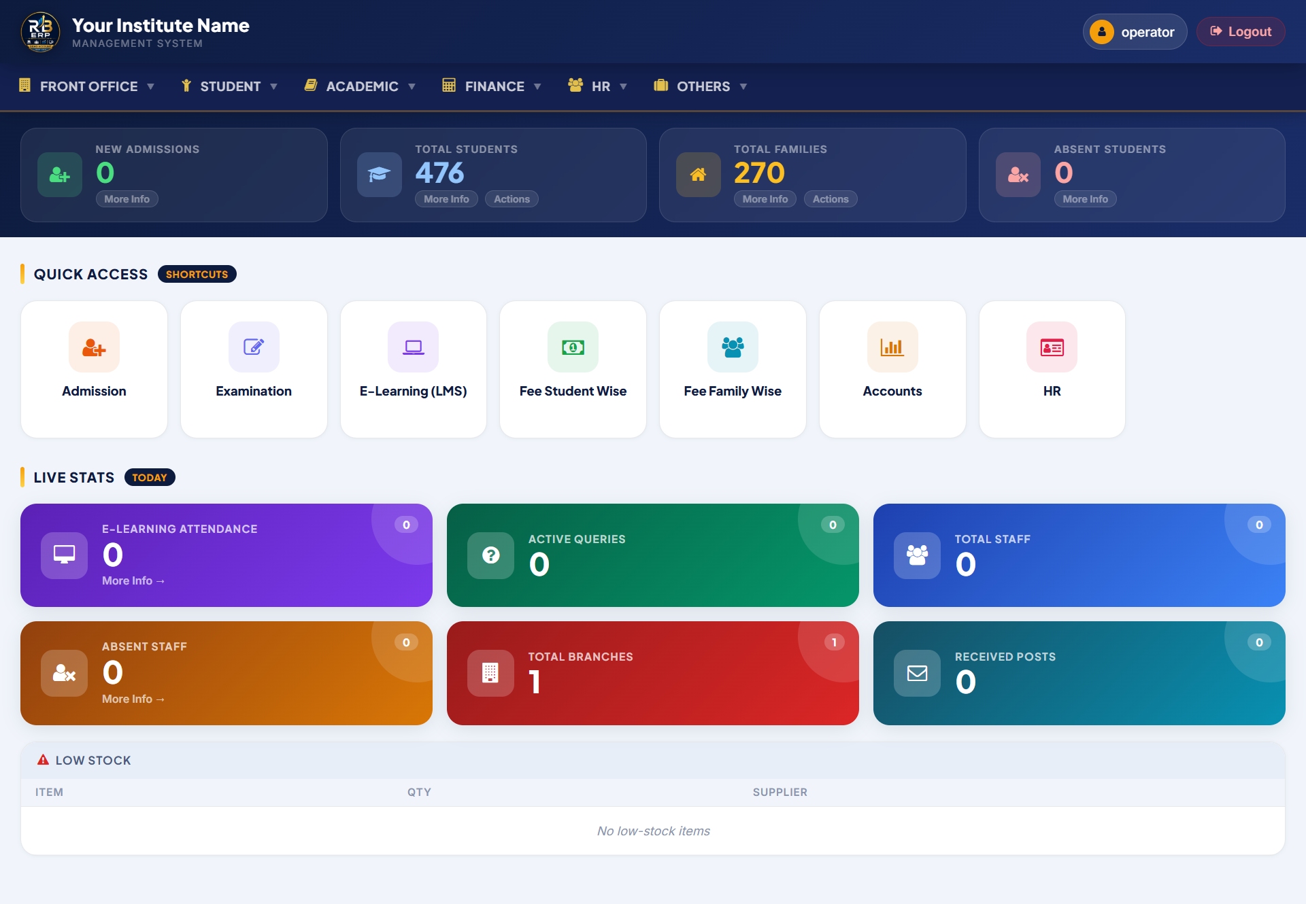The width and height of the screenshot is (1306, 904).
Task: Click the Total Students graduation cap icon
Action: (x=380, y=175)
